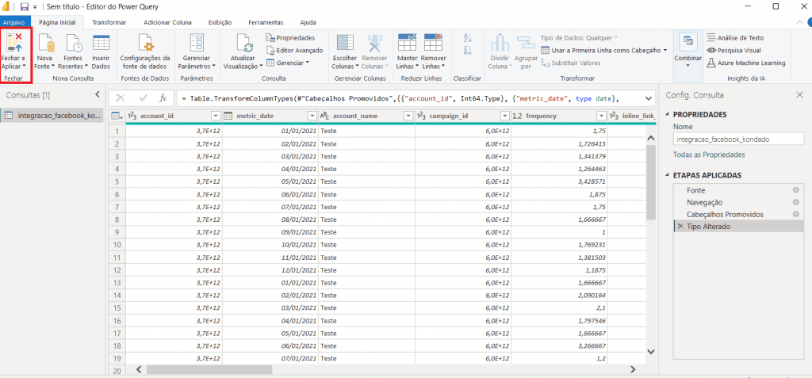Expand the account_name column filter dropdown

[408, 116]
